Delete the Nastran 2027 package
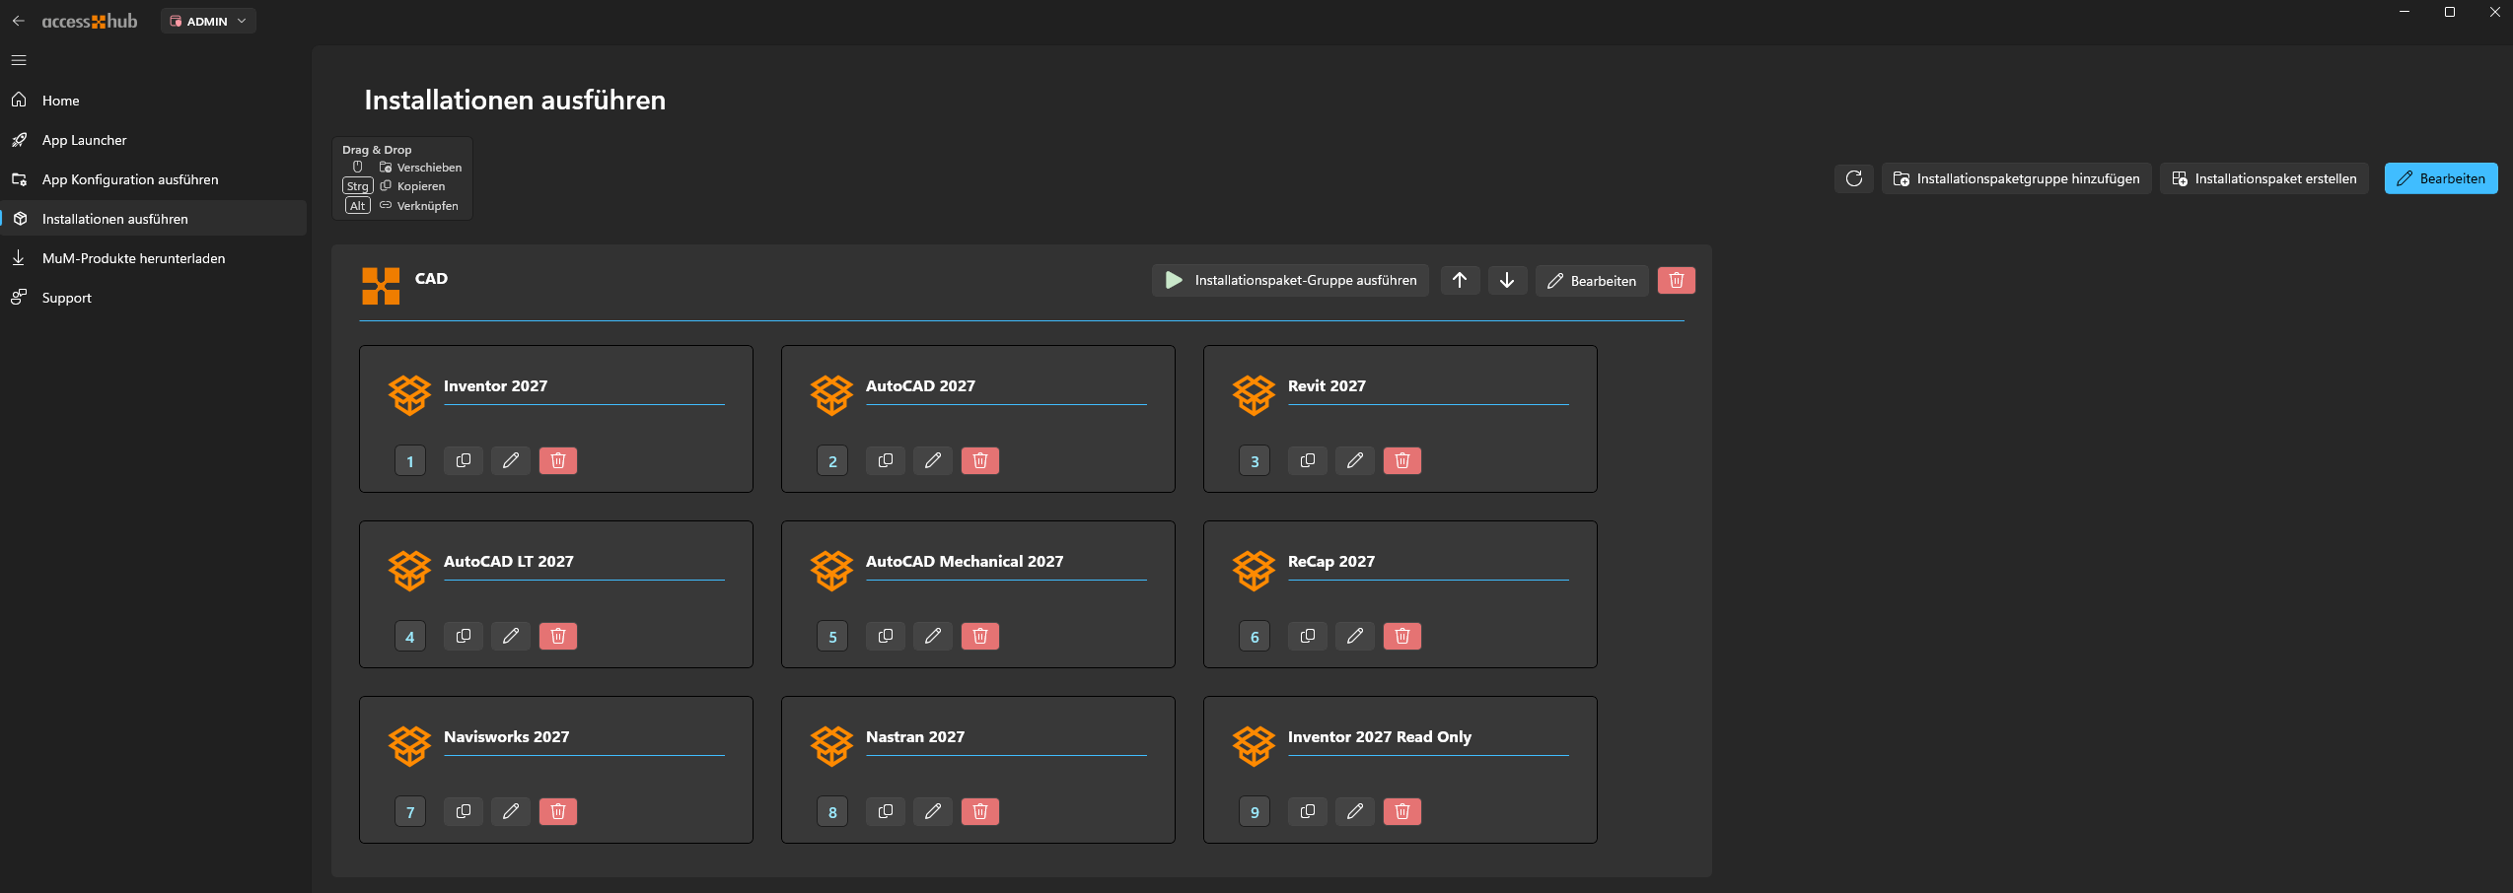Image resolution: width=2513 pixels, height=893 pixels. click(980, 812)
